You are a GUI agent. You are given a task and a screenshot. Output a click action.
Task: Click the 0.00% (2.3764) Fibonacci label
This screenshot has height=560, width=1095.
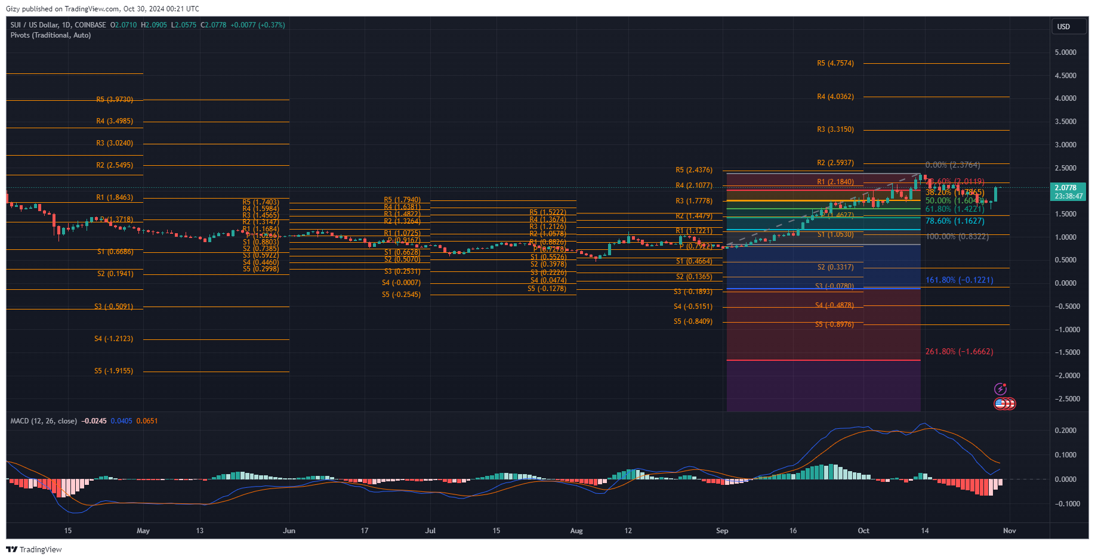952,165
